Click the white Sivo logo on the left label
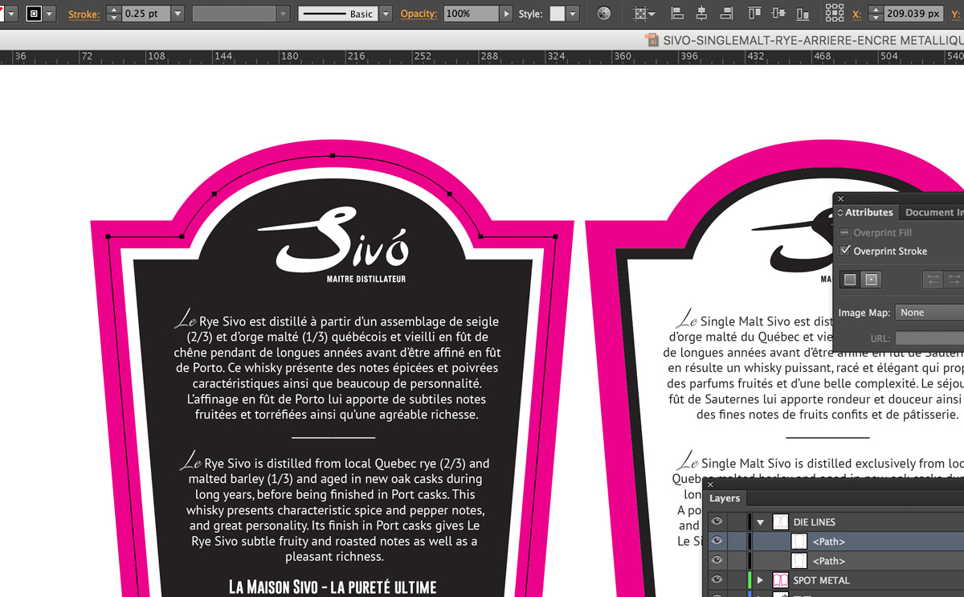The height and width of the screenshot is (597, 964). coord(333,239)
